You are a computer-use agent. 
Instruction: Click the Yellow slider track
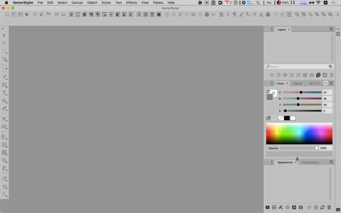pos(302,105)
